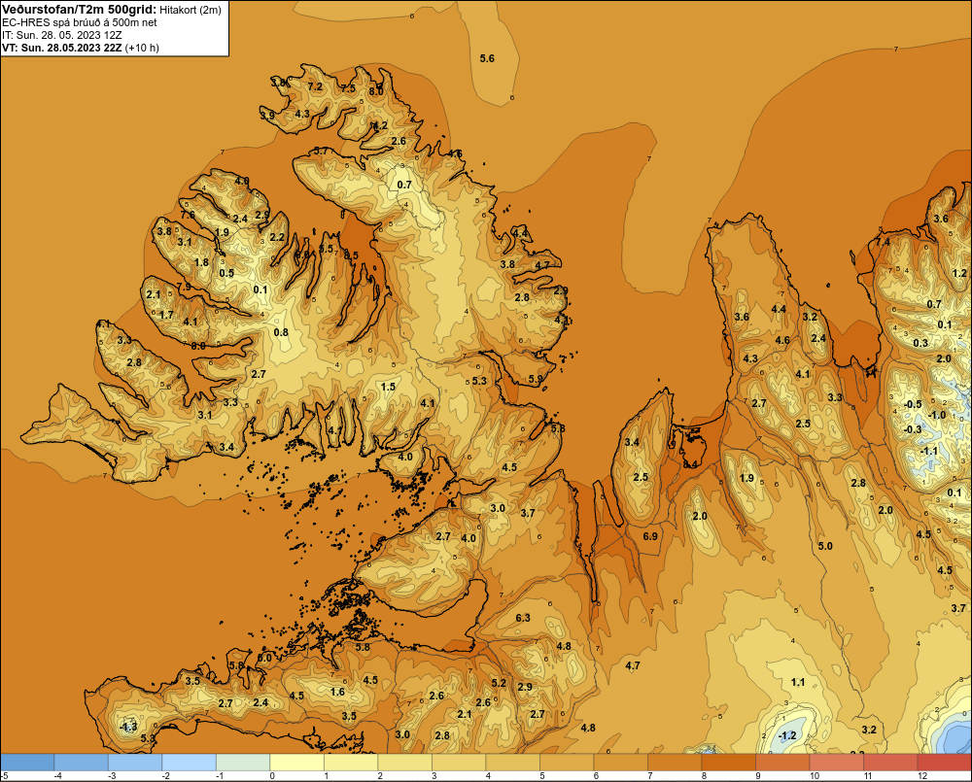Click the temperature value '7.4' on the northeastern coast
The width and height of the screenshot is (972, 782).
pos(883,242)
